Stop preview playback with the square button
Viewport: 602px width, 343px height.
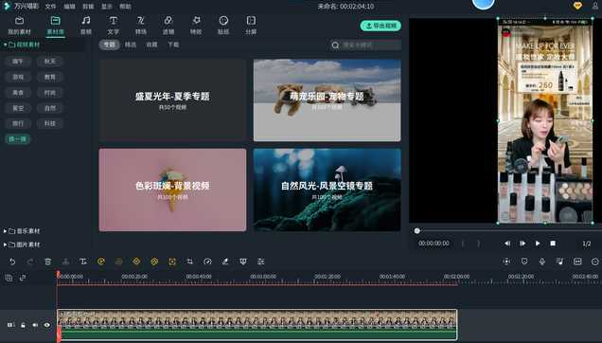(553, 244)
